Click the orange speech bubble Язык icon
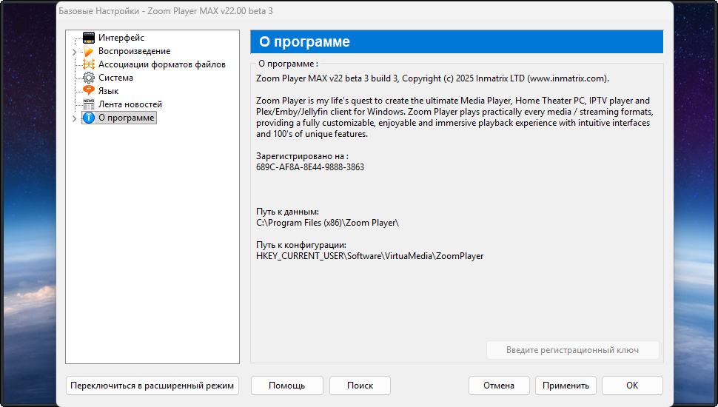Image resolution: width=718 pixels, height=407 pixels. pyautogui.click(x=89, y=91)
